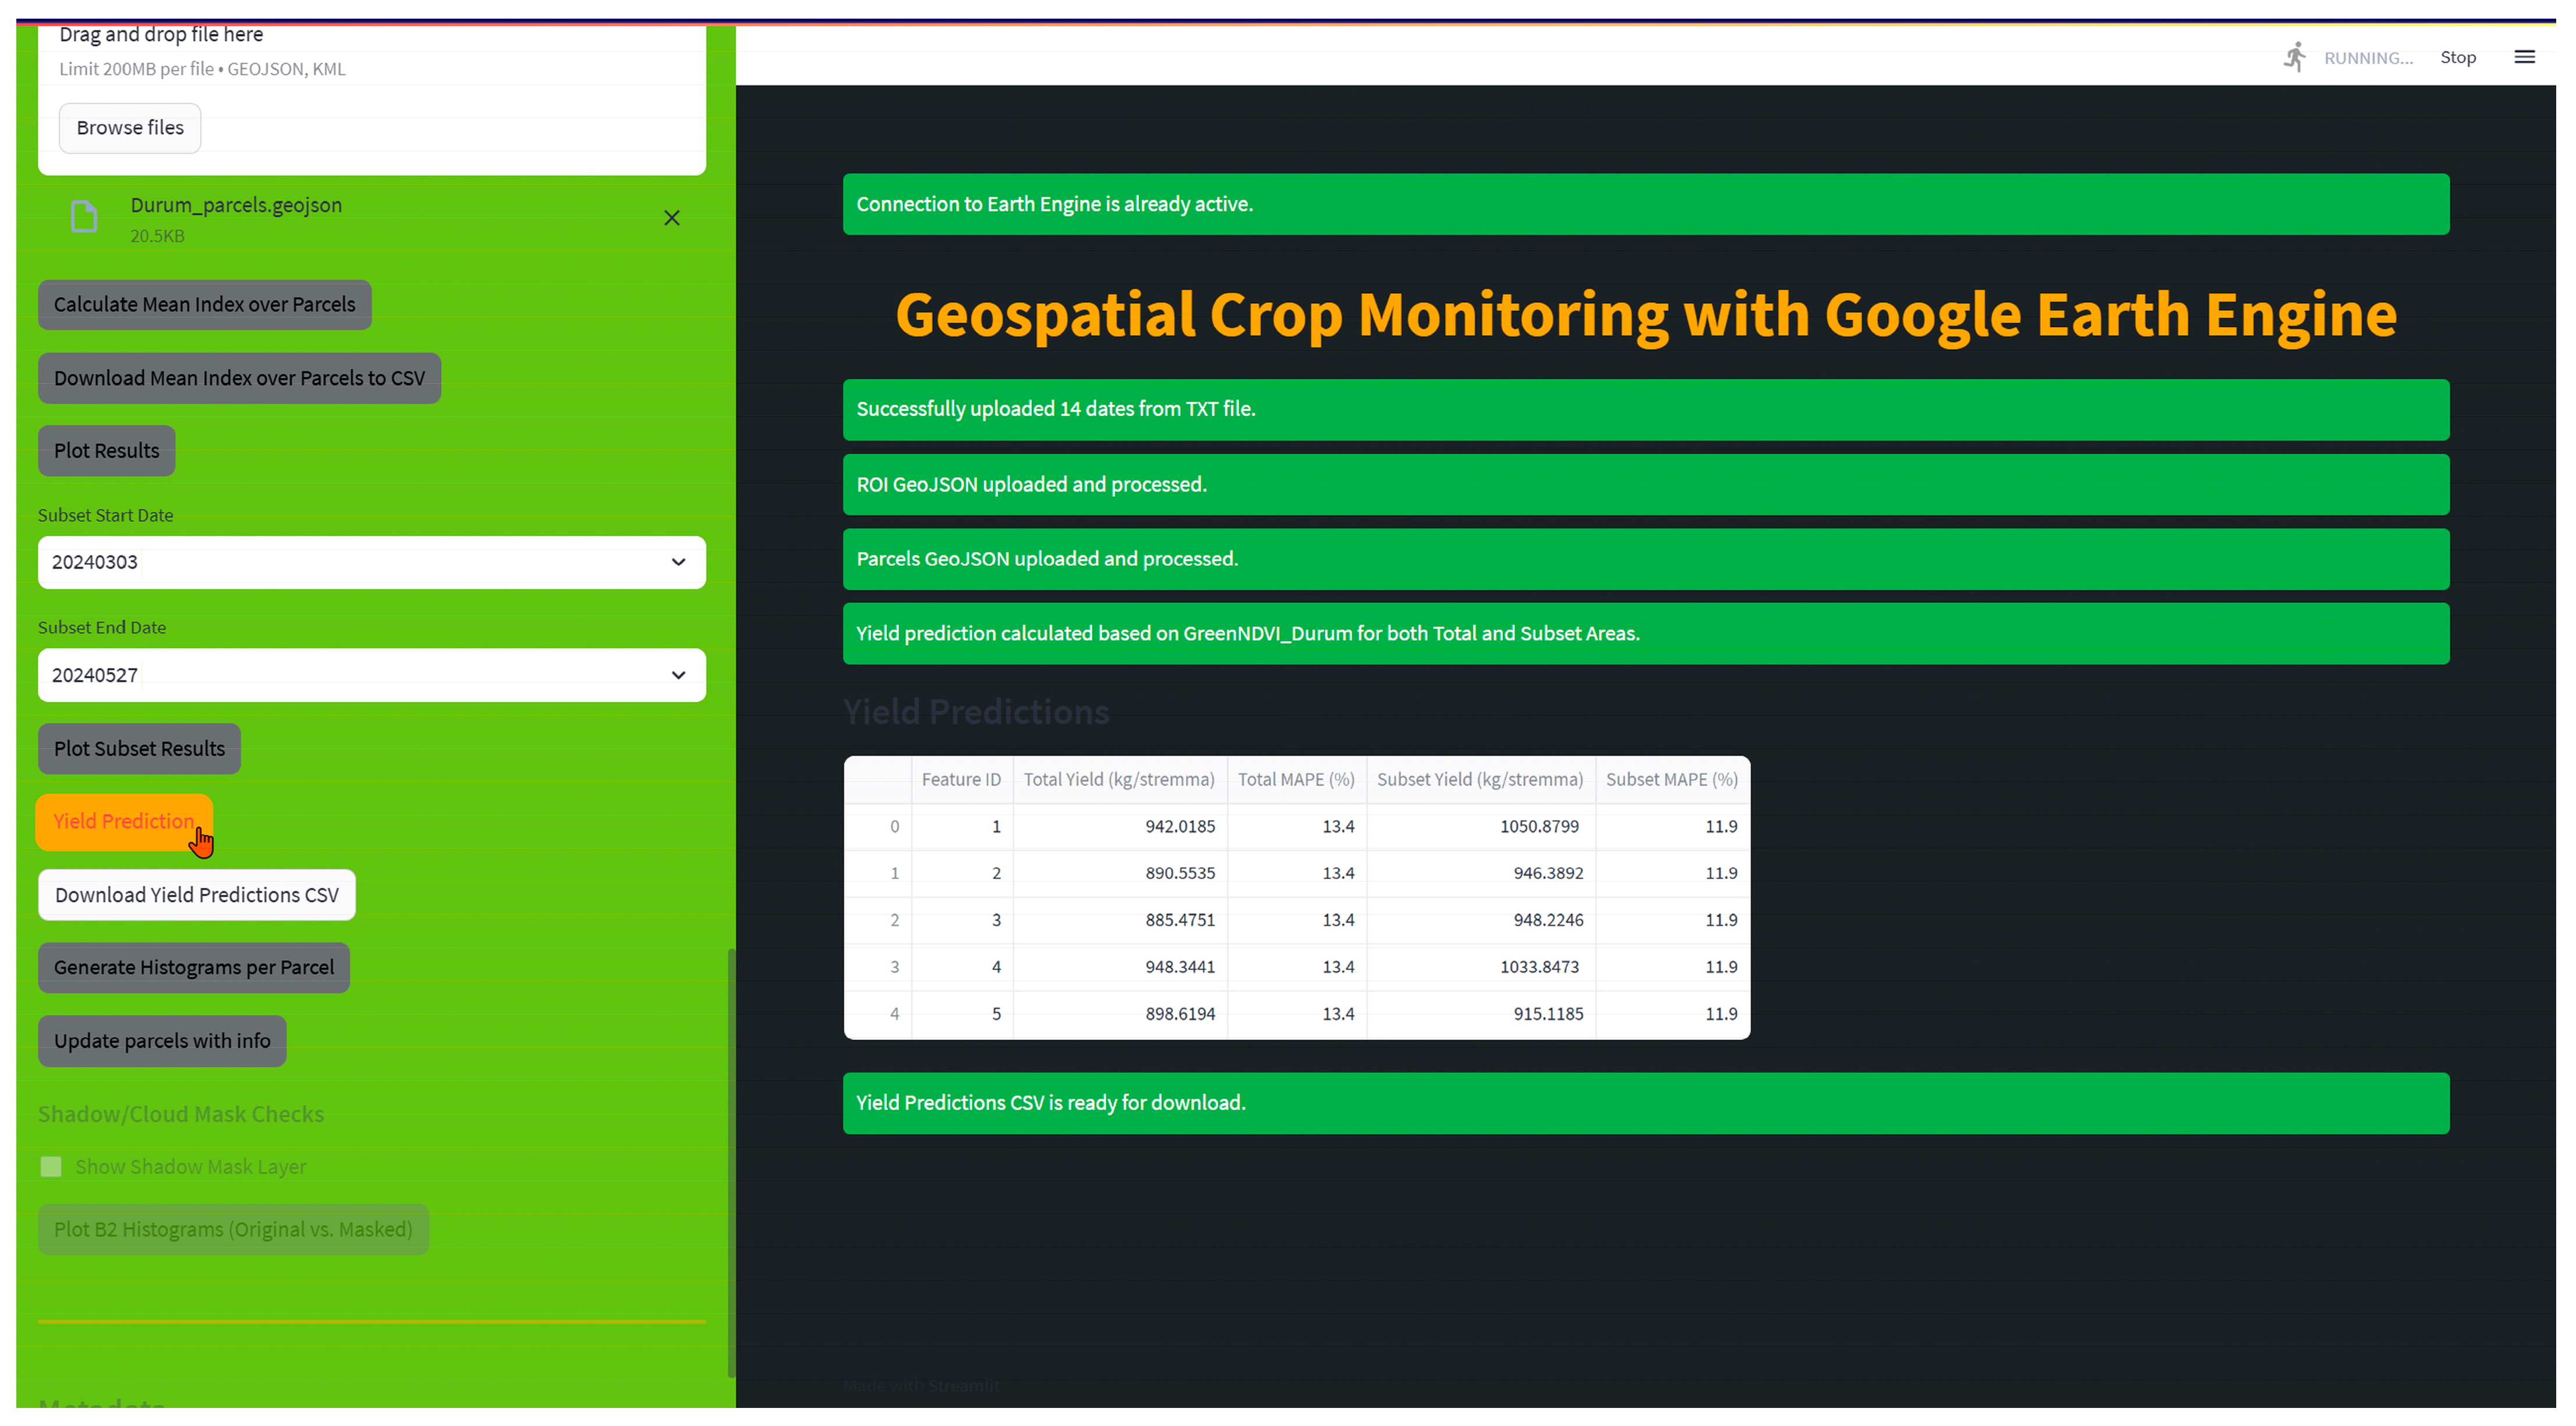Open the Subset Start Date dropdown

pos(371,562)
